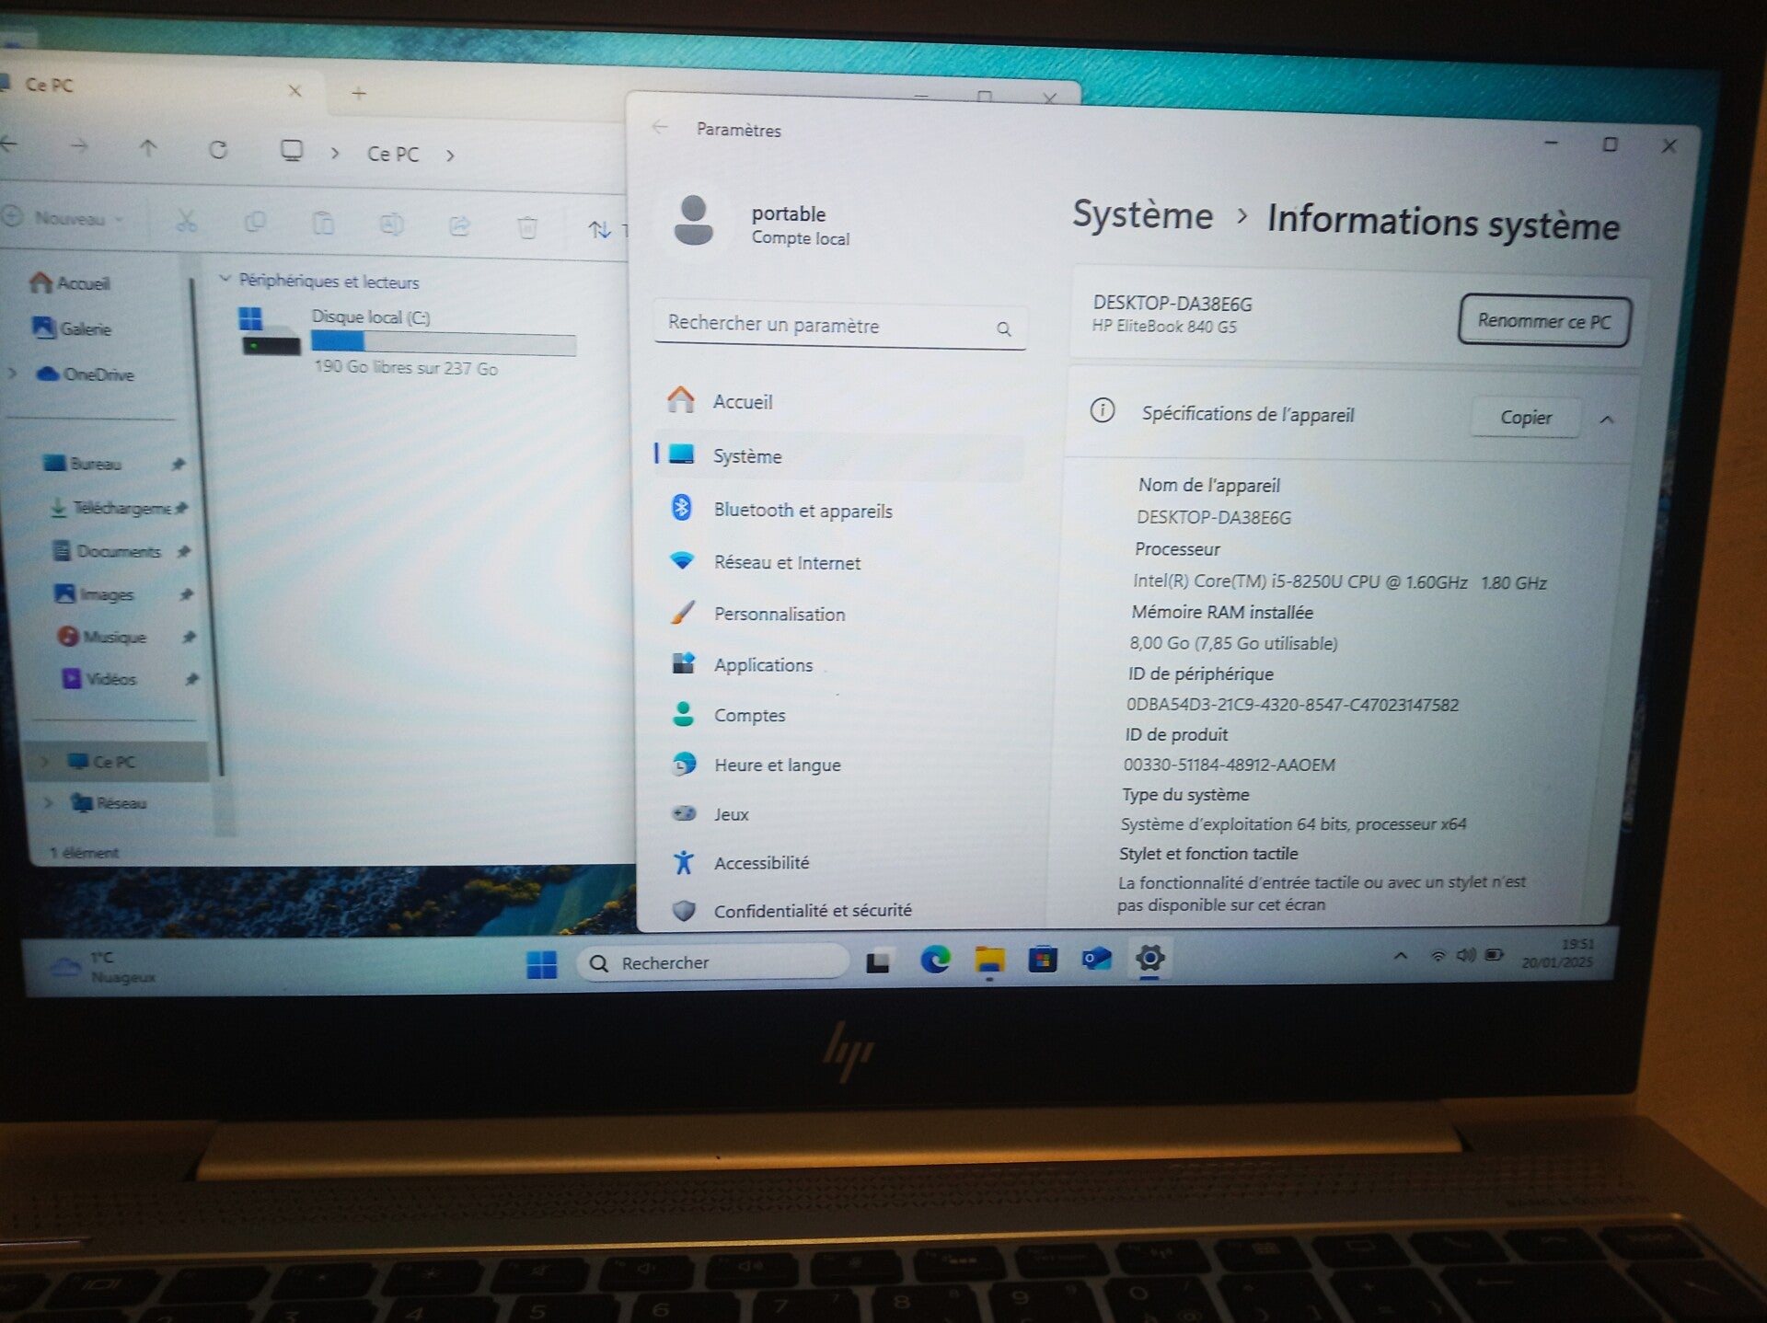The image size is (1767, 1323).
Task: Click the Windows Start button
Action: [x=541, y=963]
